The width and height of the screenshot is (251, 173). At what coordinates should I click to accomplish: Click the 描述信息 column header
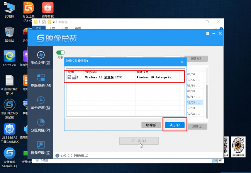pyautogui.click(x=142, y=72)
